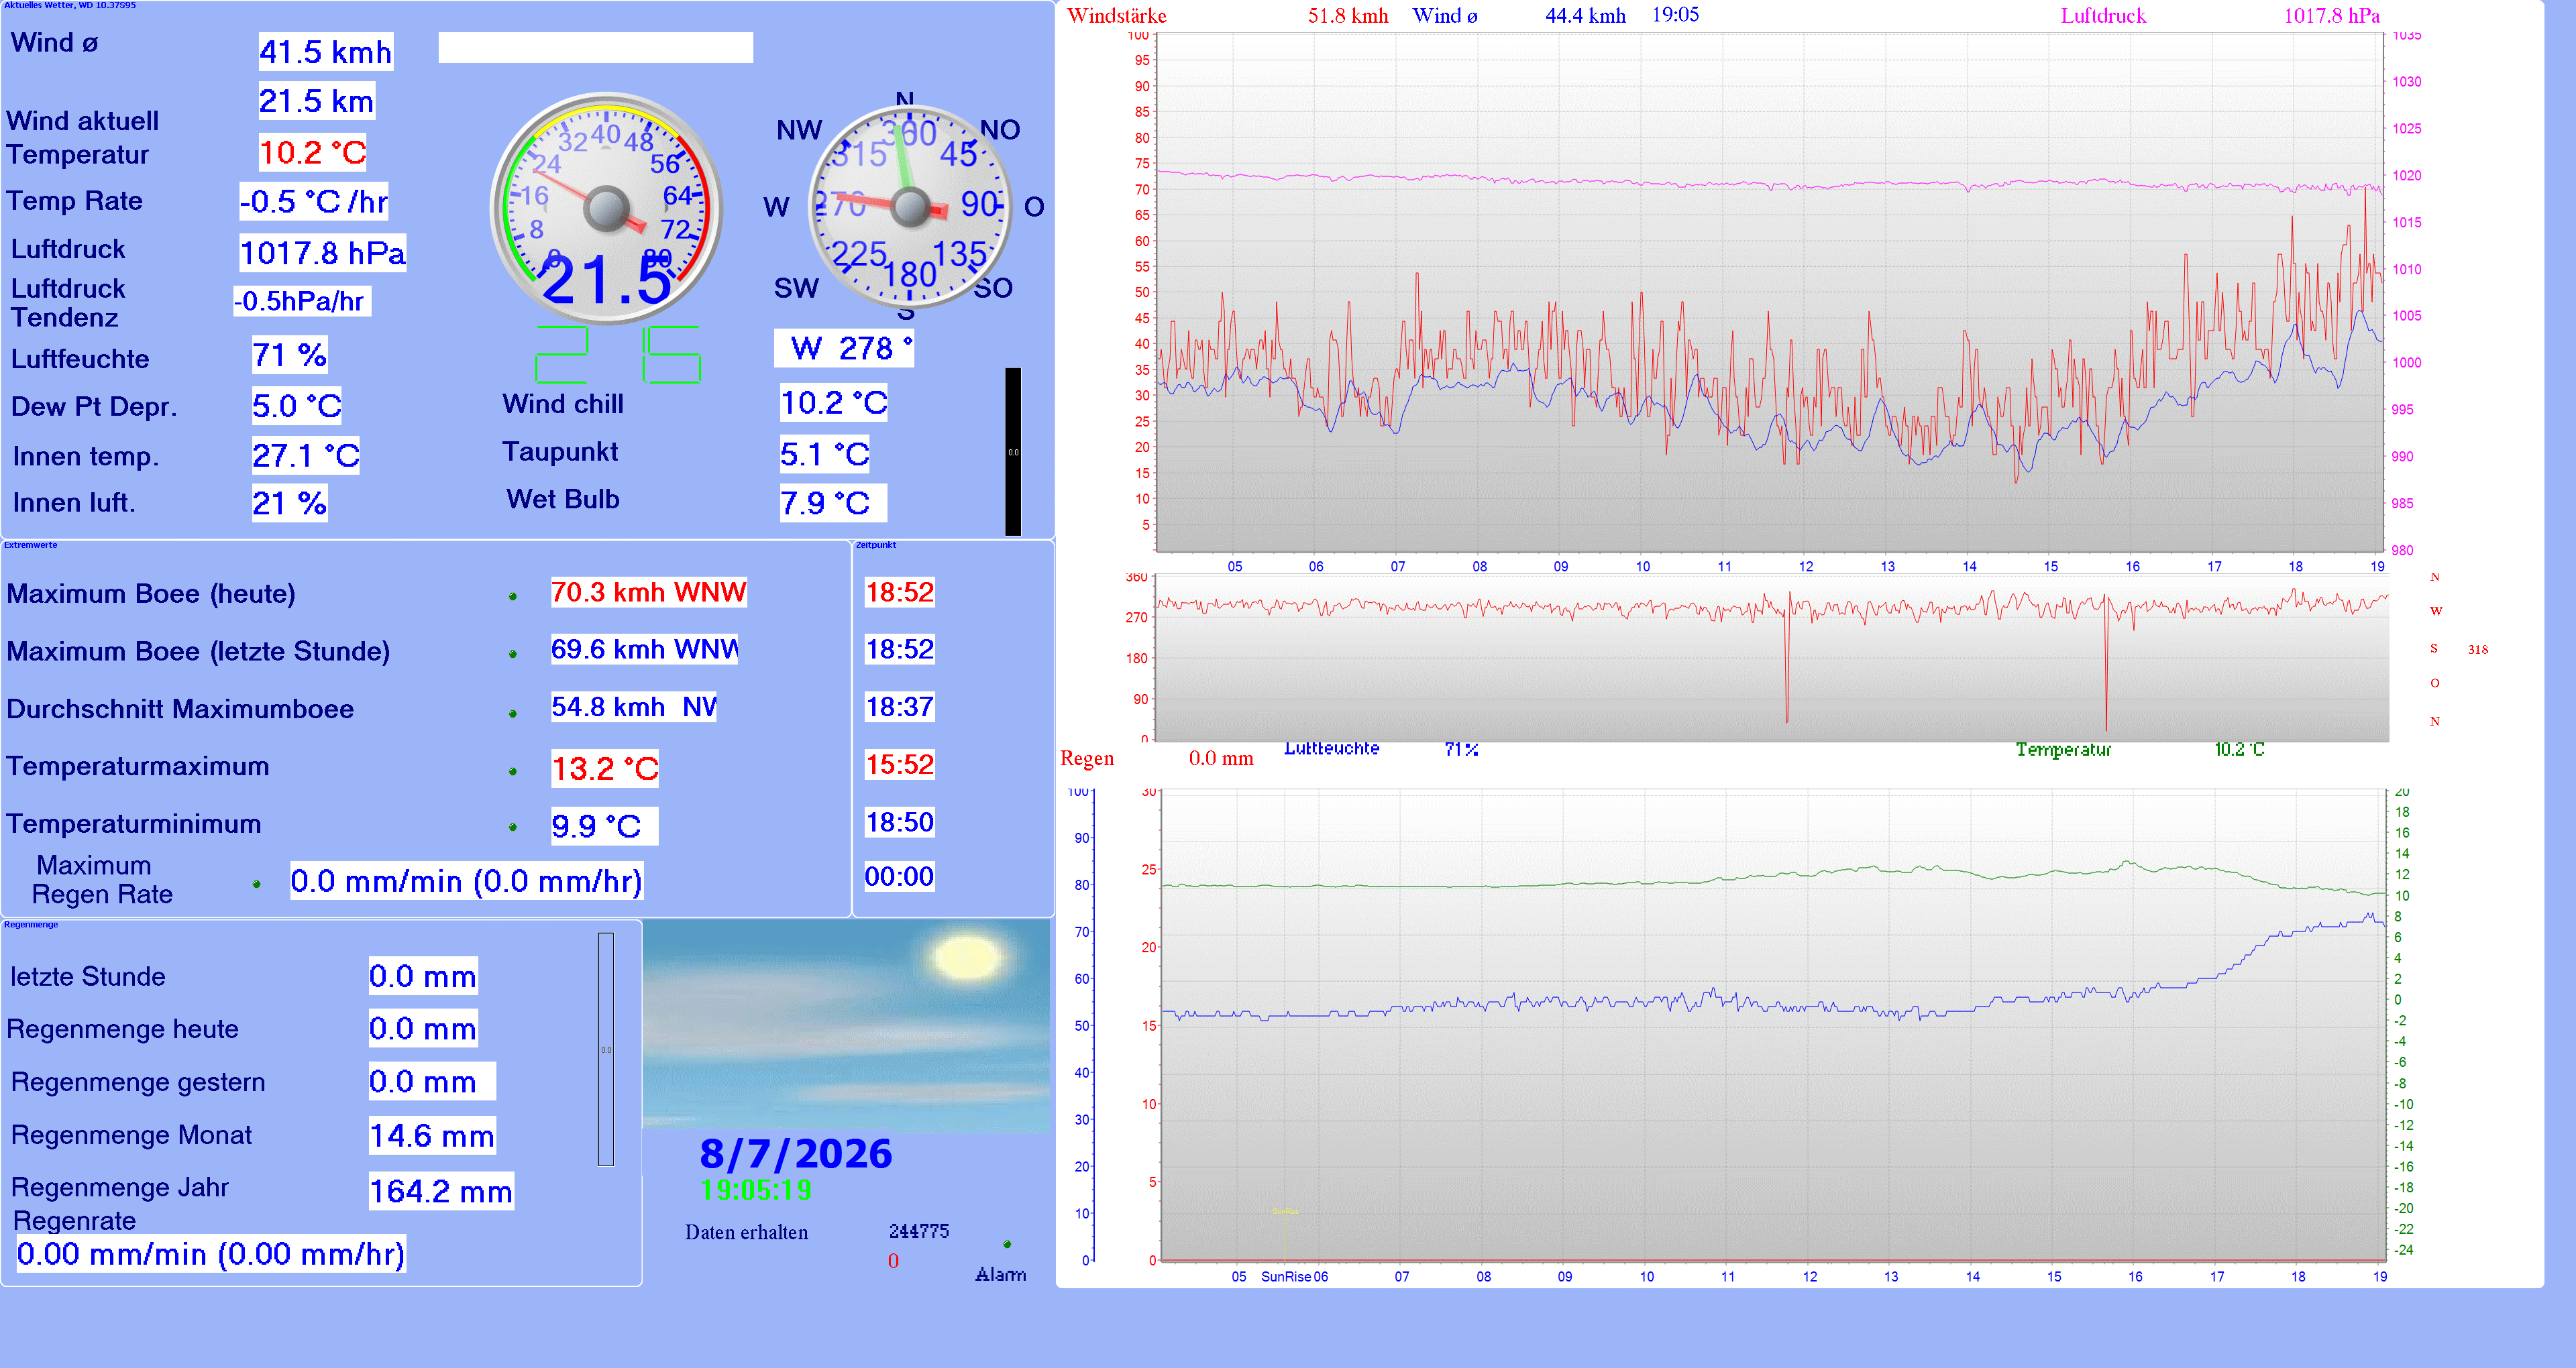
Task: Click the Wind aktuell value 21.5 km
Action: [x=317, y=101]
